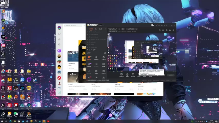Add screen capture source from bottom toolbar
219x123 pixels.
[122, 75]
